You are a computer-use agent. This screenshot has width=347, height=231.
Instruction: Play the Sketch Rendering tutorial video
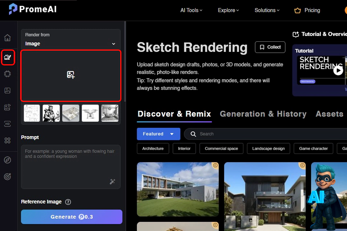coord(338,70)
